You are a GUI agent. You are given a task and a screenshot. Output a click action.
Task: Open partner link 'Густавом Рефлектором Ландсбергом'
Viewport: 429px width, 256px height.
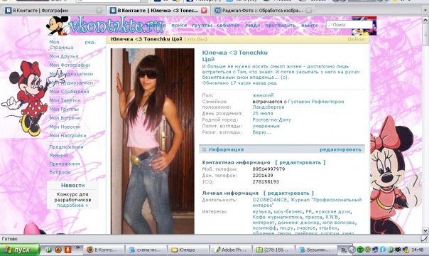298,105
